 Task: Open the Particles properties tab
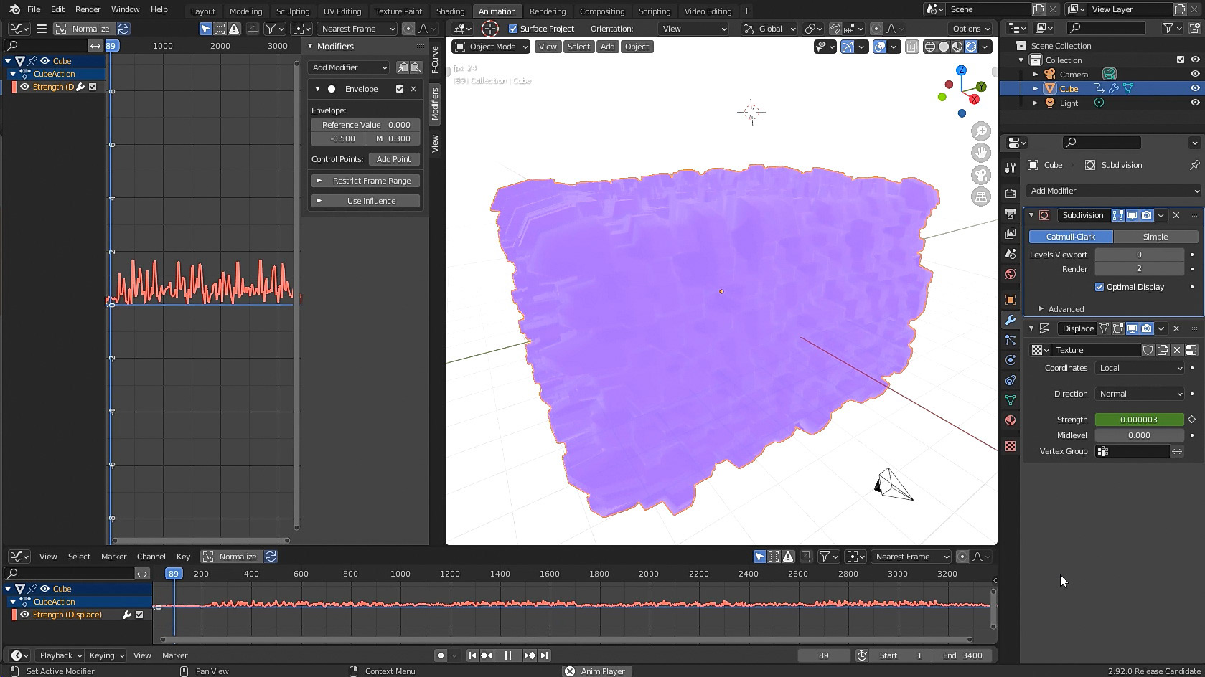pyautogui.click(x=1011, y=340)
